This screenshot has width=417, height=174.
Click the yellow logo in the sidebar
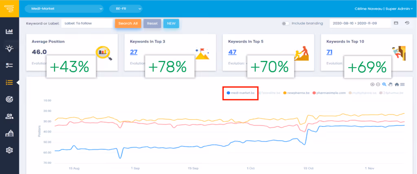pos(9,9)
